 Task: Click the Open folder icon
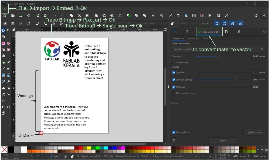(x=13, y=15)
